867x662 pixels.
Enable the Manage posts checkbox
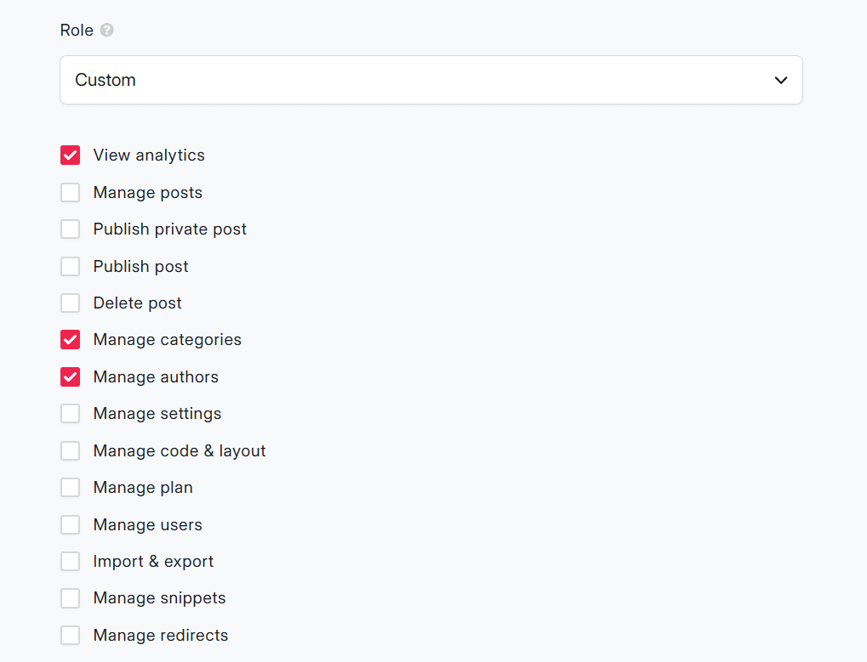pos(70,192)
